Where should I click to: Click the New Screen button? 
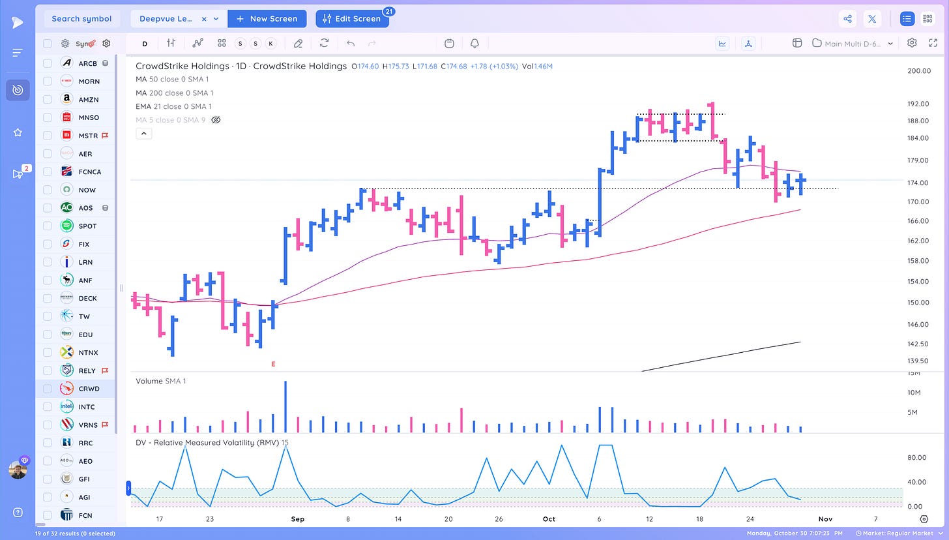click(267, 18)
